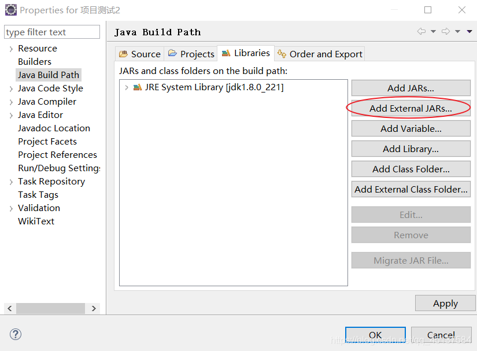Click the Add JARs button
477x351 pixels.
pos(411,88)
